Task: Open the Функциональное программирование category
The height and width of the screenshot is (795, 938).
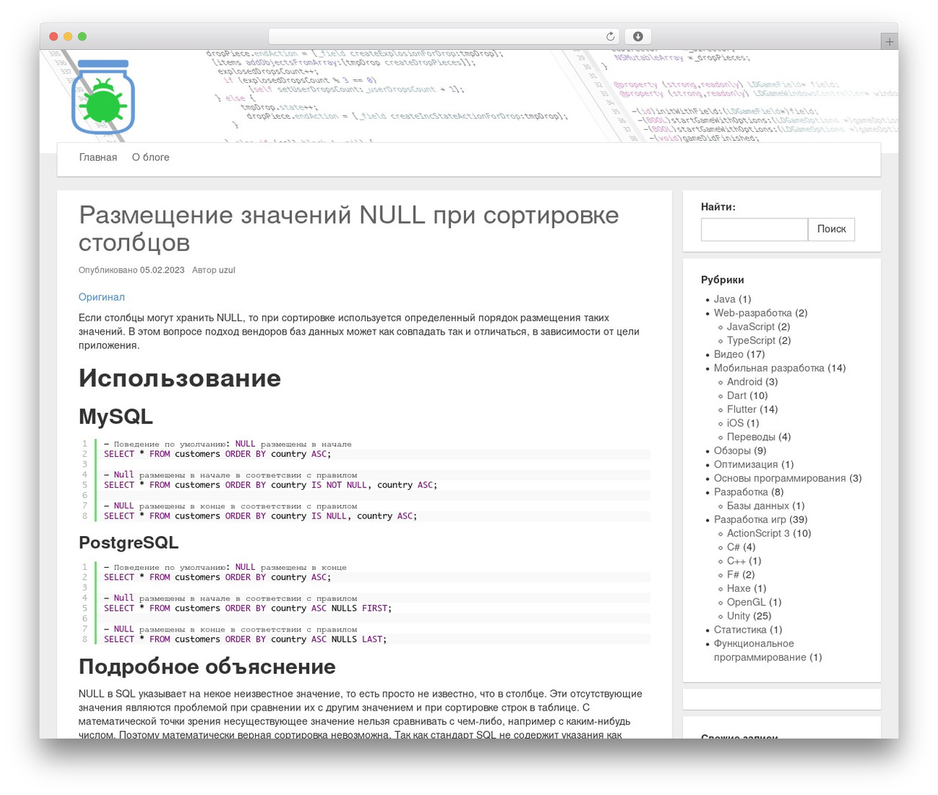Action: click(x=760, y=651)
